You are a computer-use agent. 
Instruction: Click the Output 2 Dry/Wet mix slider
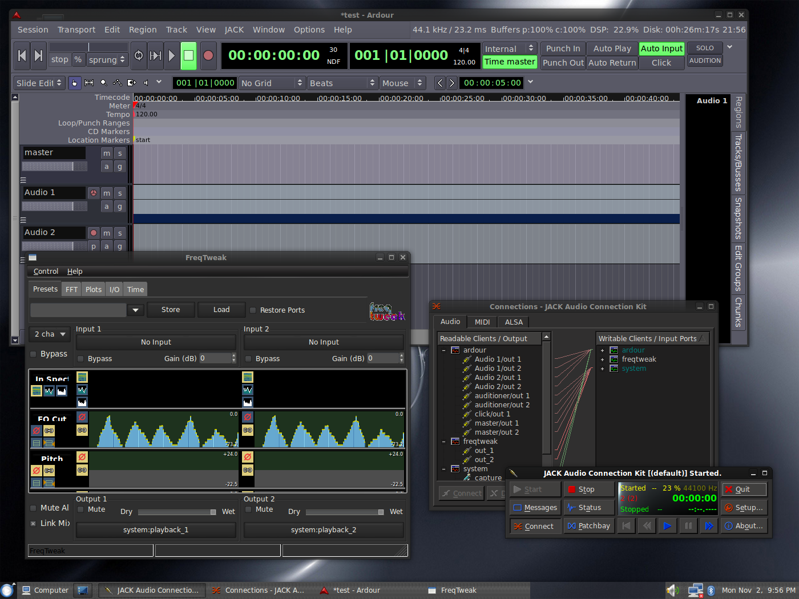coord(345,512)
